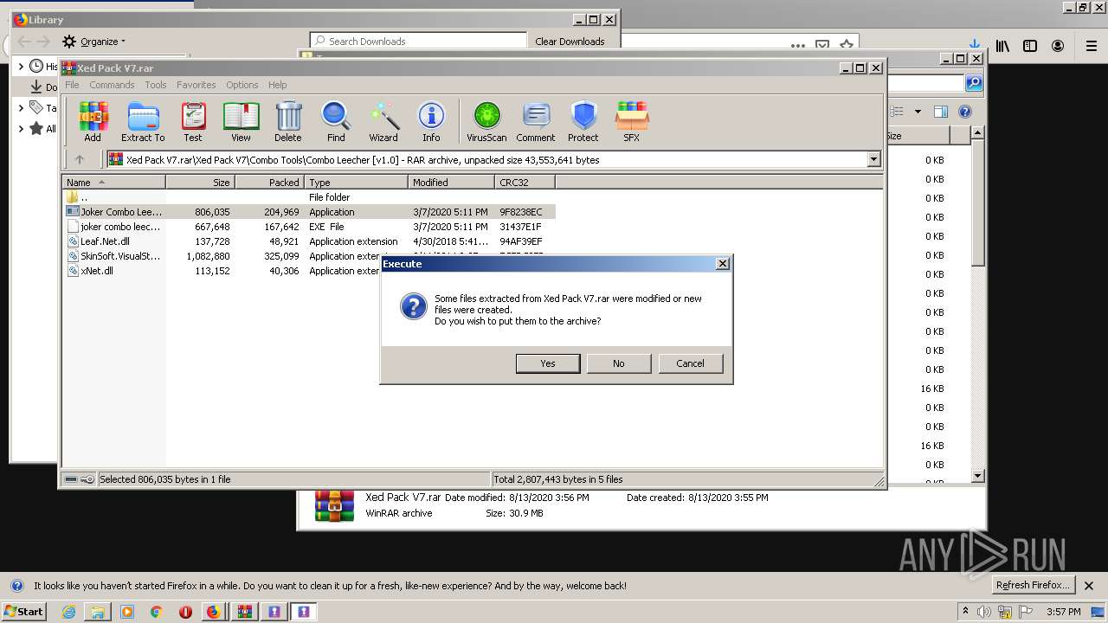Expand the archive path dropdown
The width and height of the screenshot is (1108, 623).
pyautogui.click(x=873, y=159)
